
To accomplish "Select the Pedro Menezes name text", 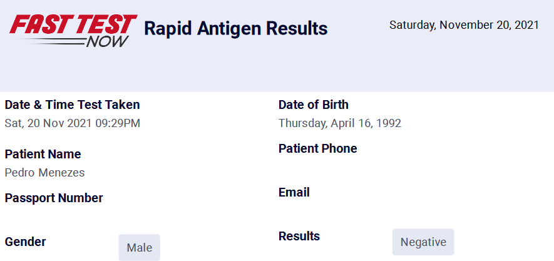I will pos(44,173).
